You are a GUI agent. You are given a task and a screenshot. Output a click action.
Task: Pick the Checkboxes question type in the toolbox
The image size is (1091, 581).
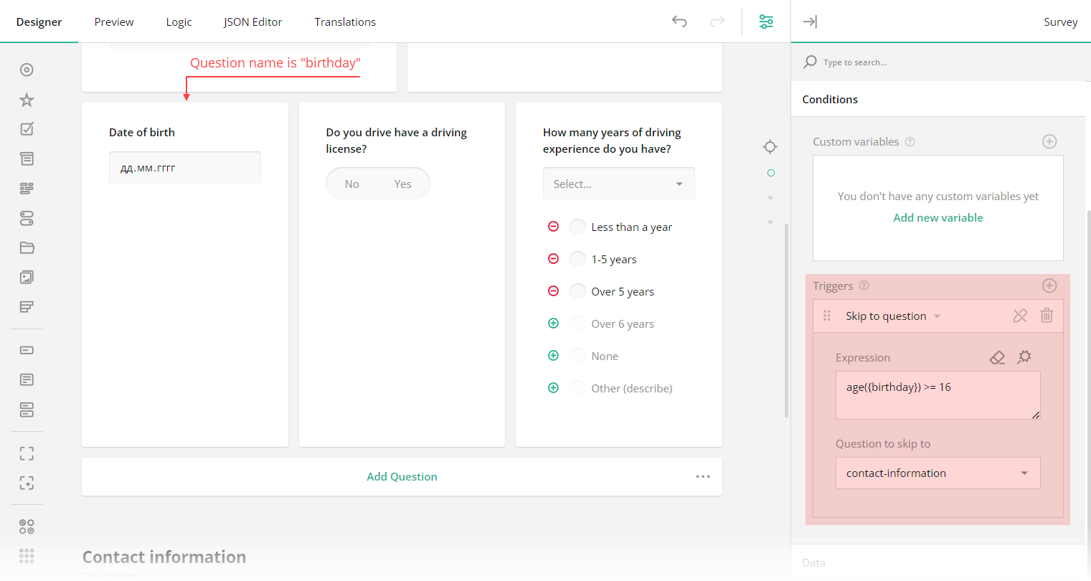pos(27,130)
